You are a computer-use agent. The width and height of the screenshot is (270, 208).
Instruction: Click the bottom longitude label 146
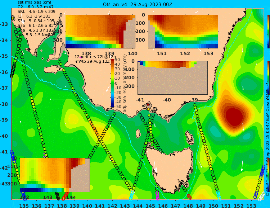pos(163,205)
